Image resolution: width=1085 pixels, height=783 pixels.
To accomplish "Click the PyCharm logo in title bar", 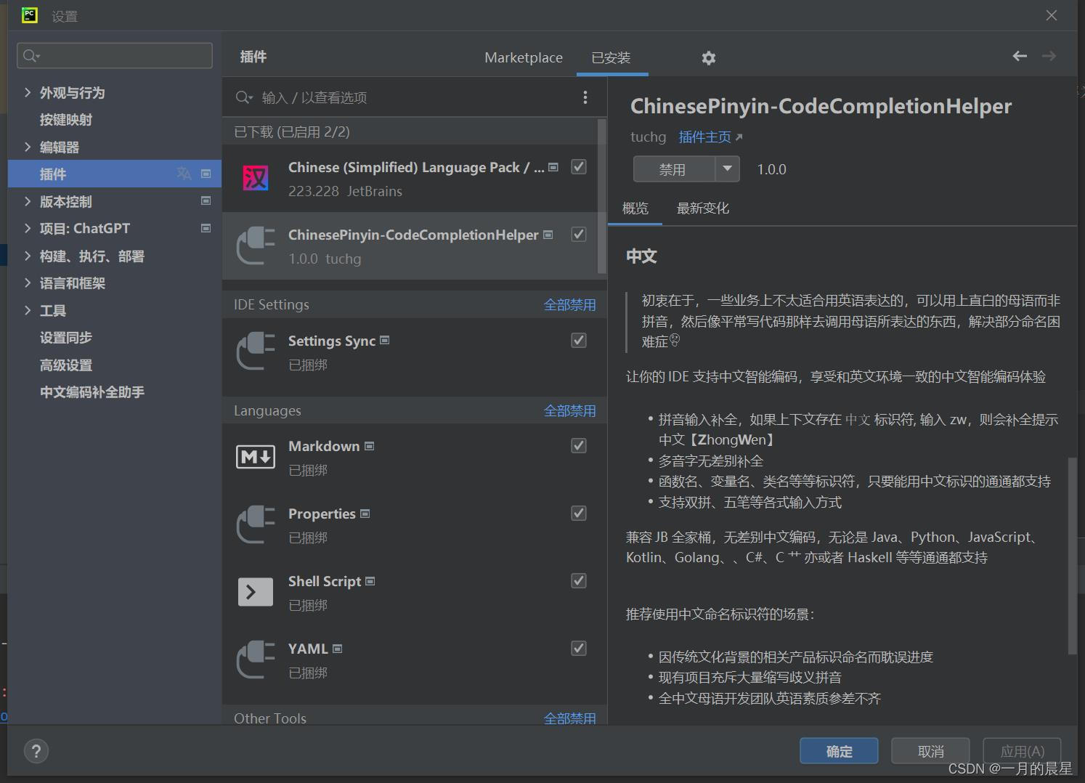I will 30,15.
